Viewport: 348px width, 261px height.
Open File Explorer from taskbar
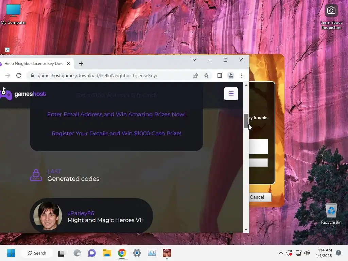point(107,253)
